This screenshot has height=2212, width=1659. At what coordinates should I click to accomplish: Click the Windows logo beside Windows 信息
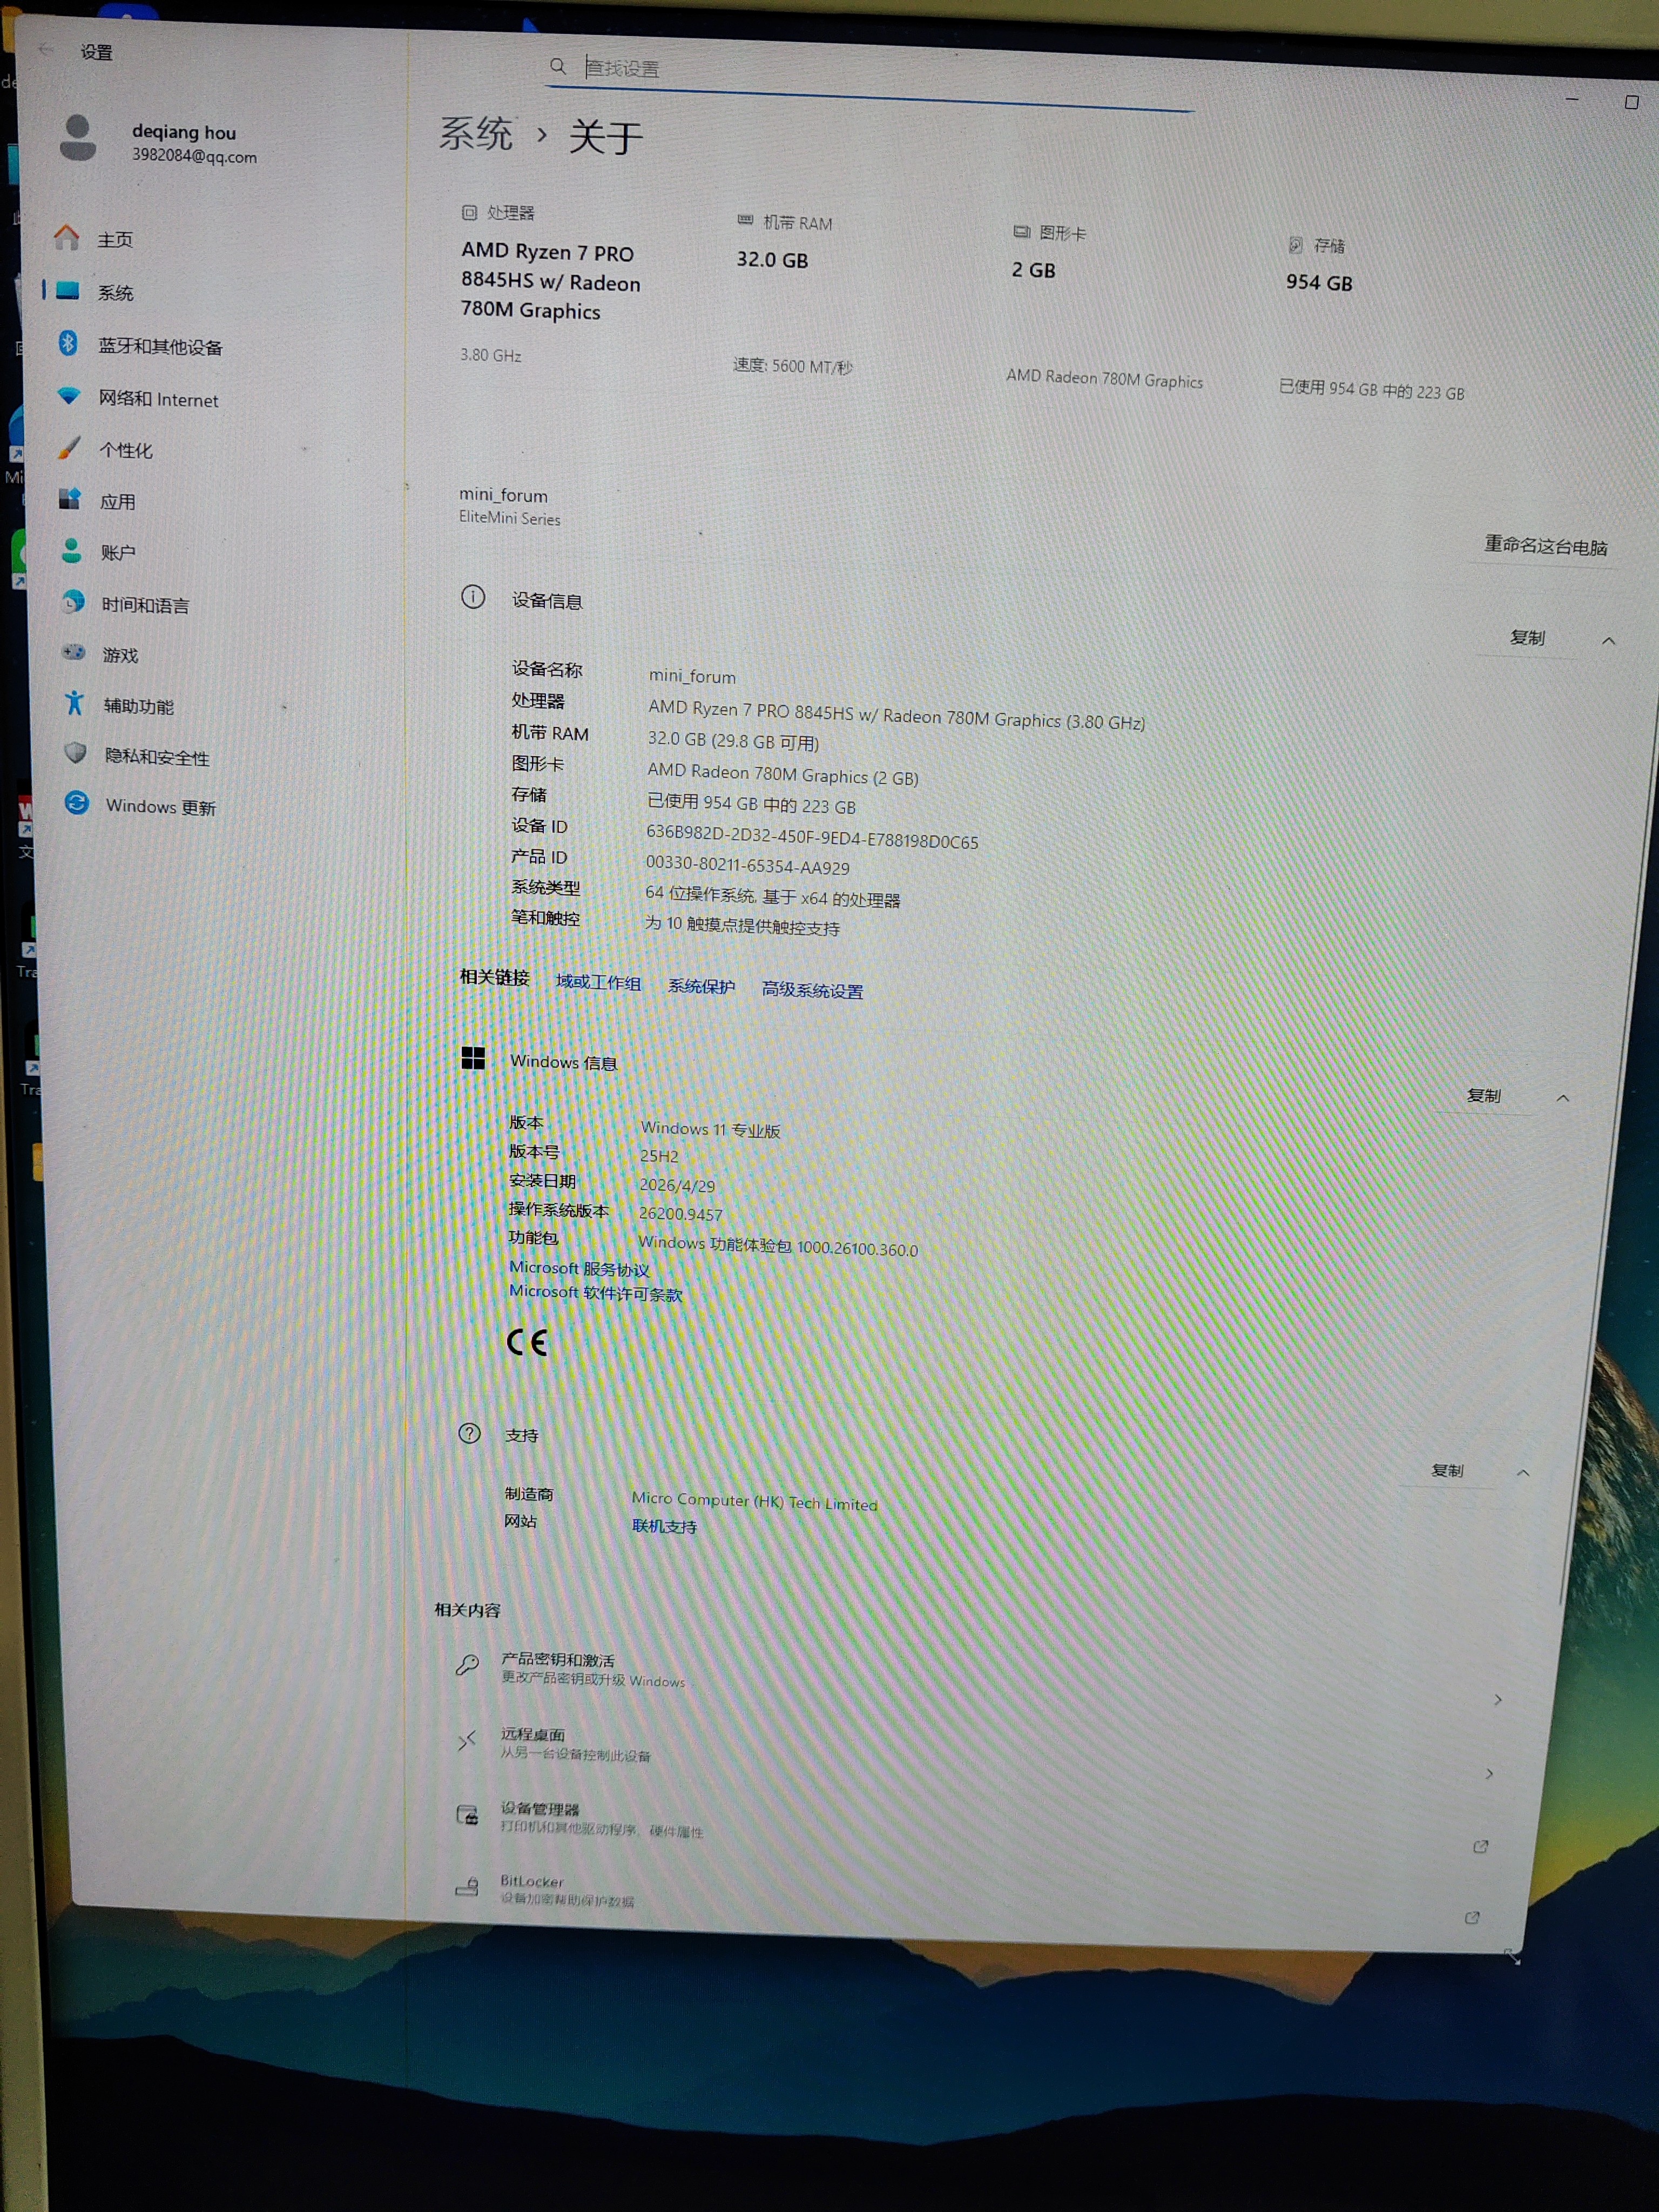point(473,1058)
